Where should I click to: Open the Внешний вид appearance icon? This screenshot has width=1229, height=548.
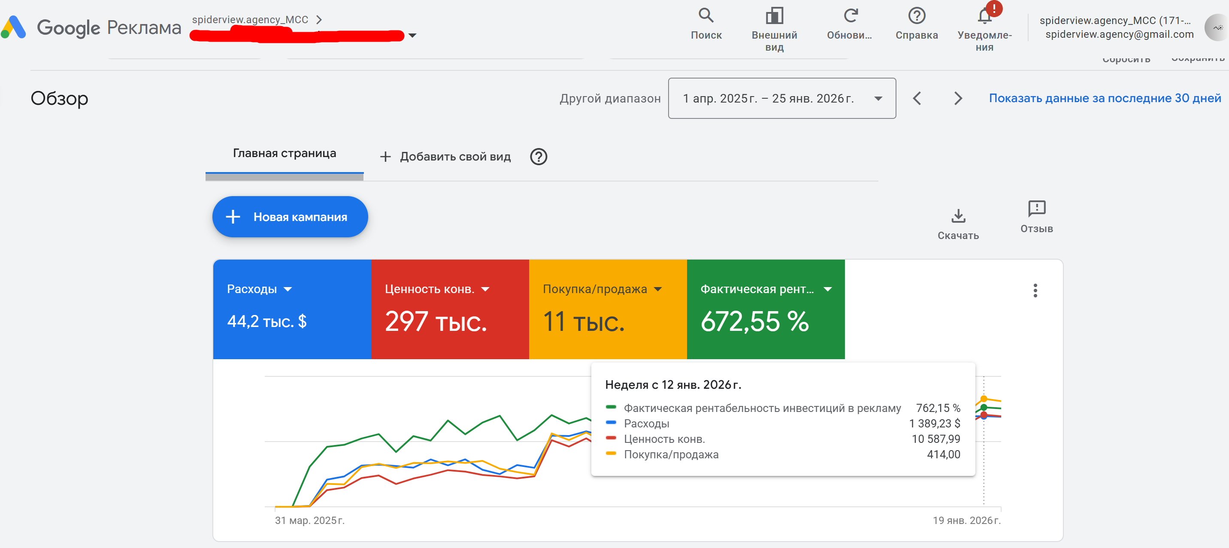774,16
